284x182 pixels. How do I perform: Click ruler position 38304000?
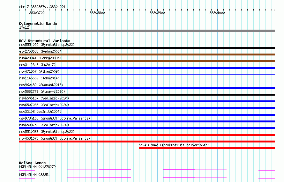click(x=217, y=13)
